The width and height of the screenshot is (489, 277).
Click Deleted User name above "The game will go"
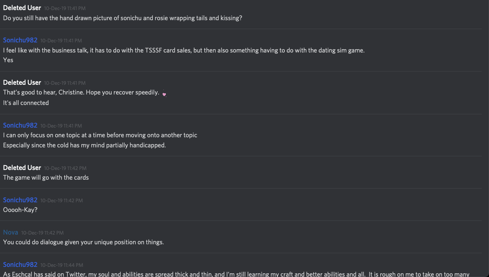[x=22, y=168]
